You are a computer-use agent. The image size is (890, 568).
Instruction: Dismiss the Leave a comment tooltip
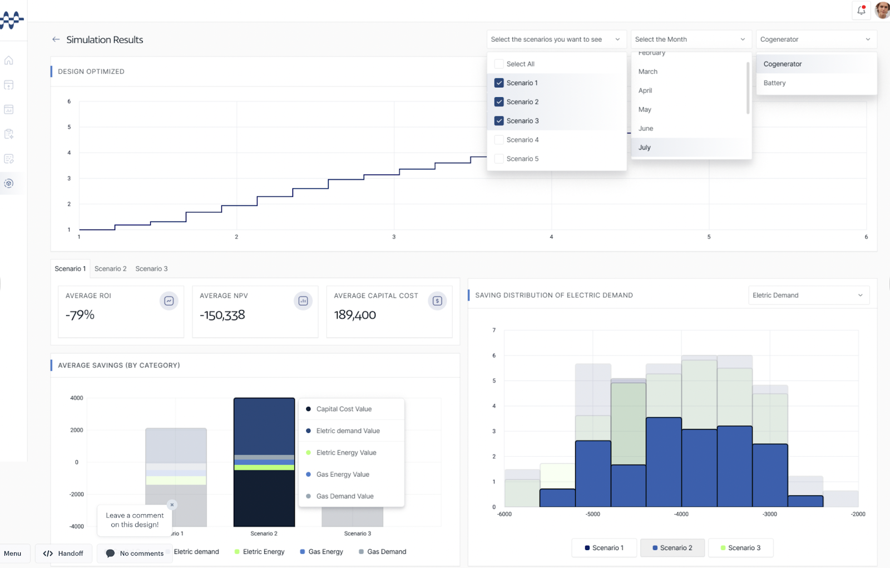(172, 505)
